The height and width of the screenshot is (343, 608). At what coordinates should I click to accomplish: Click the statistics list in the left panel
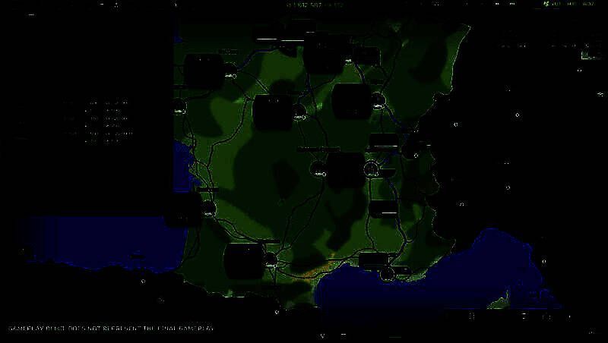[x=97, y=121]
